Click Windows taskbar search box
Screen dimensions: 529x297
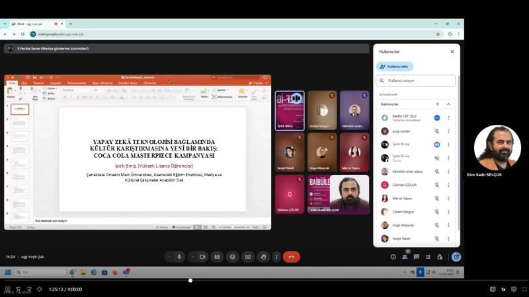(x=40, y=272)
